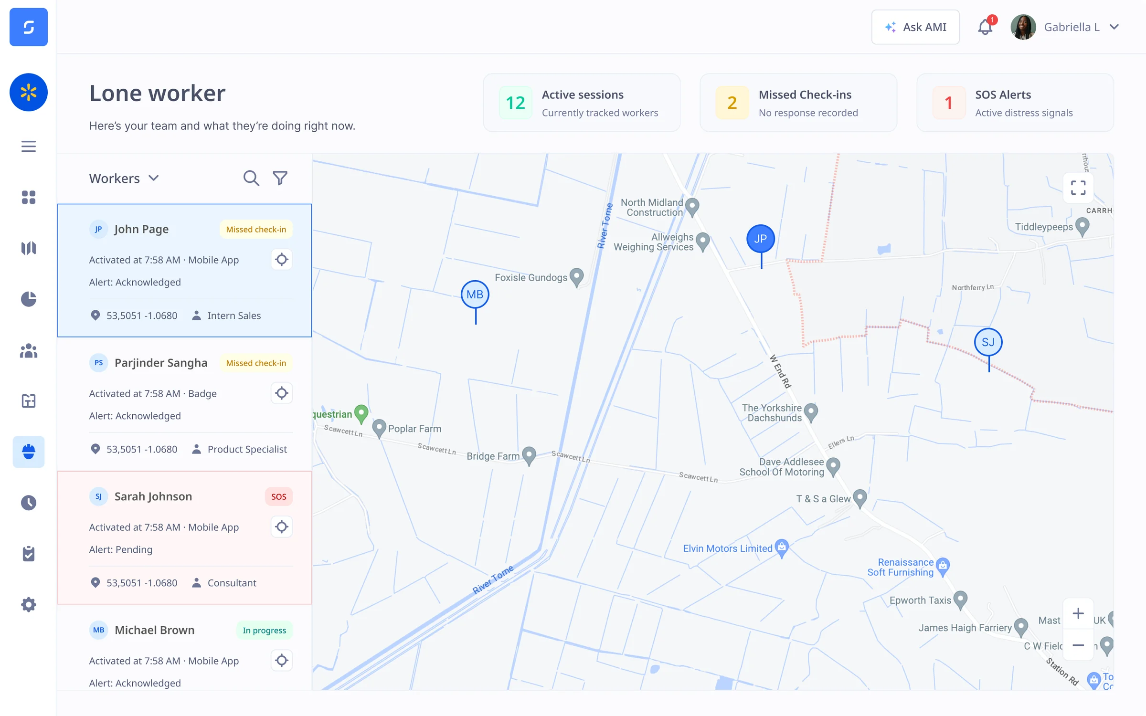
Task: Select the Parjinder Sangha worker name
Action: 161,363
